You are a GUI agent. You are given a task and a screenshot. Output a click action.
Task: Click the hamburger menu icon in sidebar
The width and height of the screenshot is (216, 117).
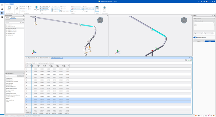pyautogui.click(x=2, y=5)
